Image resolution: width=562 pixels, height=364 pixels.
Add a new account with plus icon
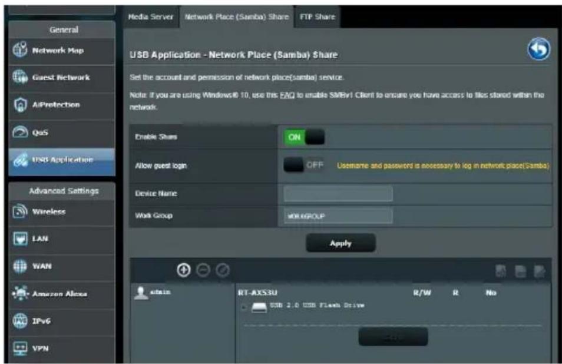pyautogui.click(x=184, y=270)
